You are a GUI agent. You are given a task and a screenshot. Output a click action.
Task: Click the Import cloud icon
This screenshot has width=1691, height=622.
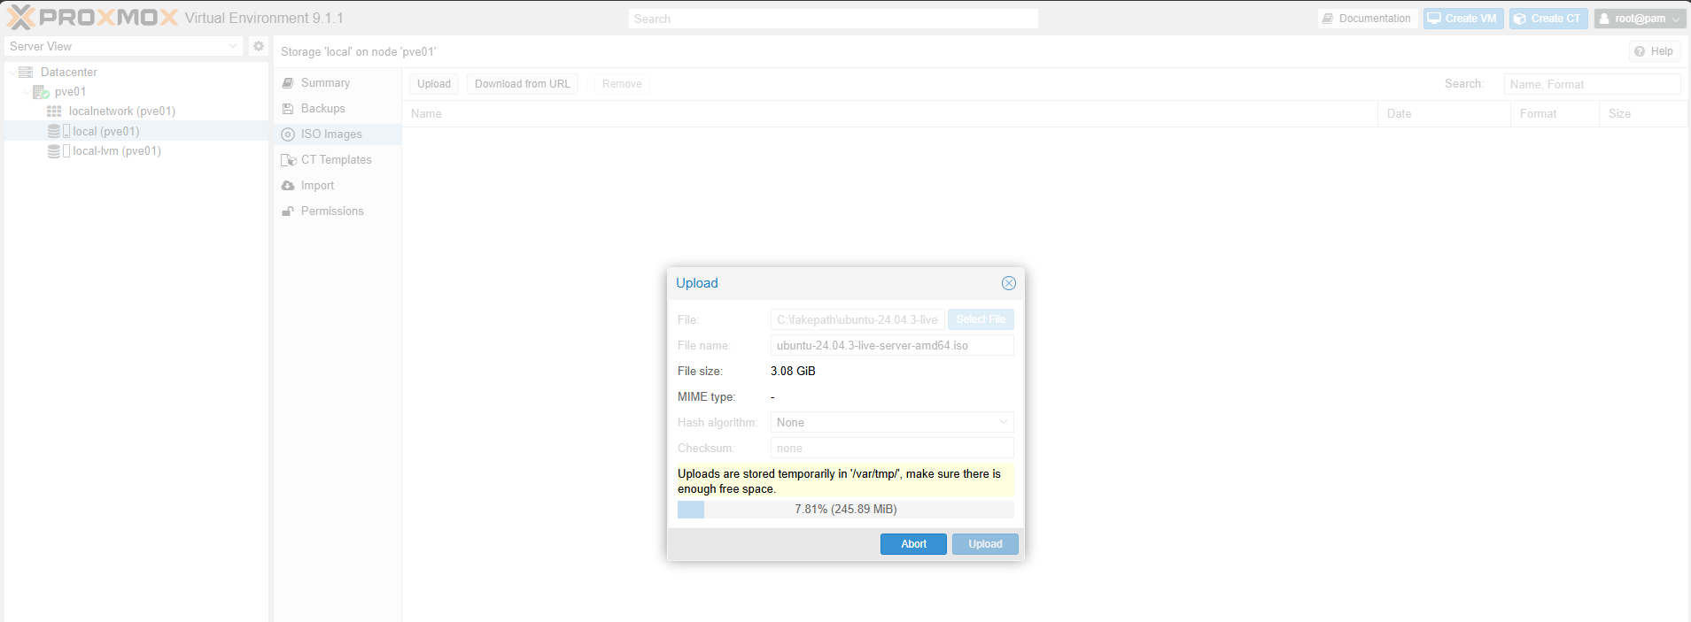click(288, 186)
